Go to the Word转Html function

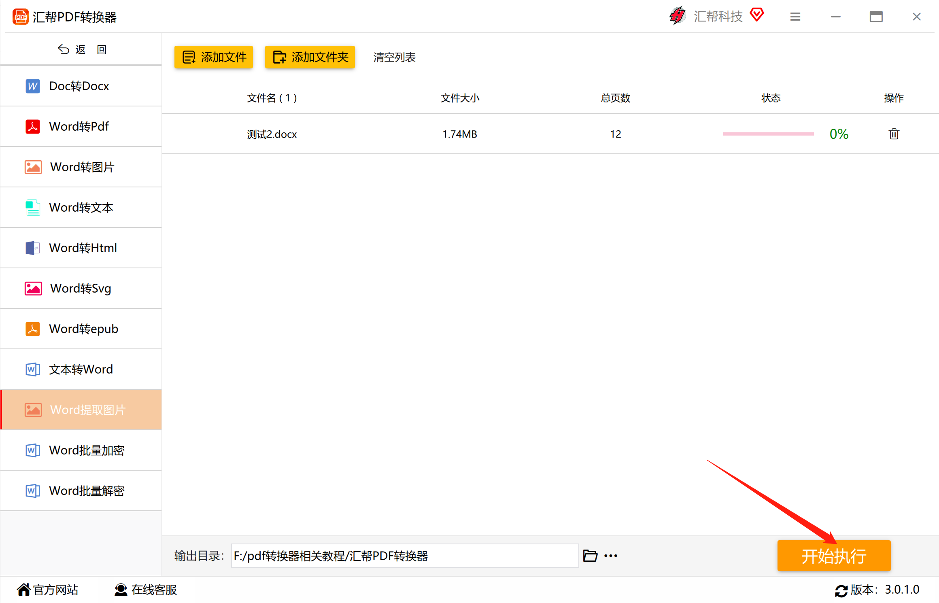point(81,248)
